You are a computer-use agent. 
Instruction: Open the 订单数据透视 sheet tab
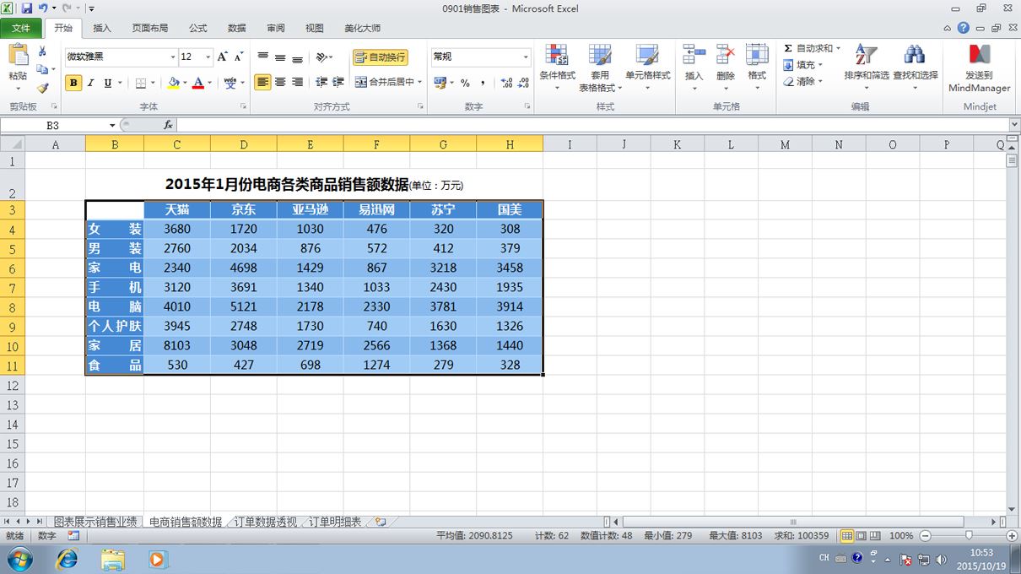(x=266, y=522)
